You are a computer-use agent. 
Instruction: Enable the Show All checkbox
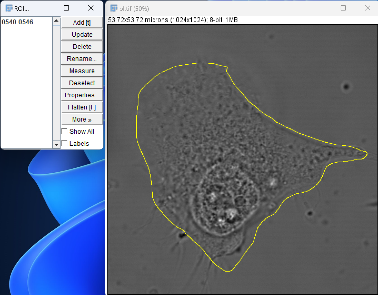click(x=64, y=131)
